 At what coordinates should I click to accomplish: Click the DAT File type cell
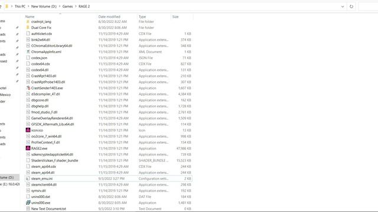tap(145, 197)
